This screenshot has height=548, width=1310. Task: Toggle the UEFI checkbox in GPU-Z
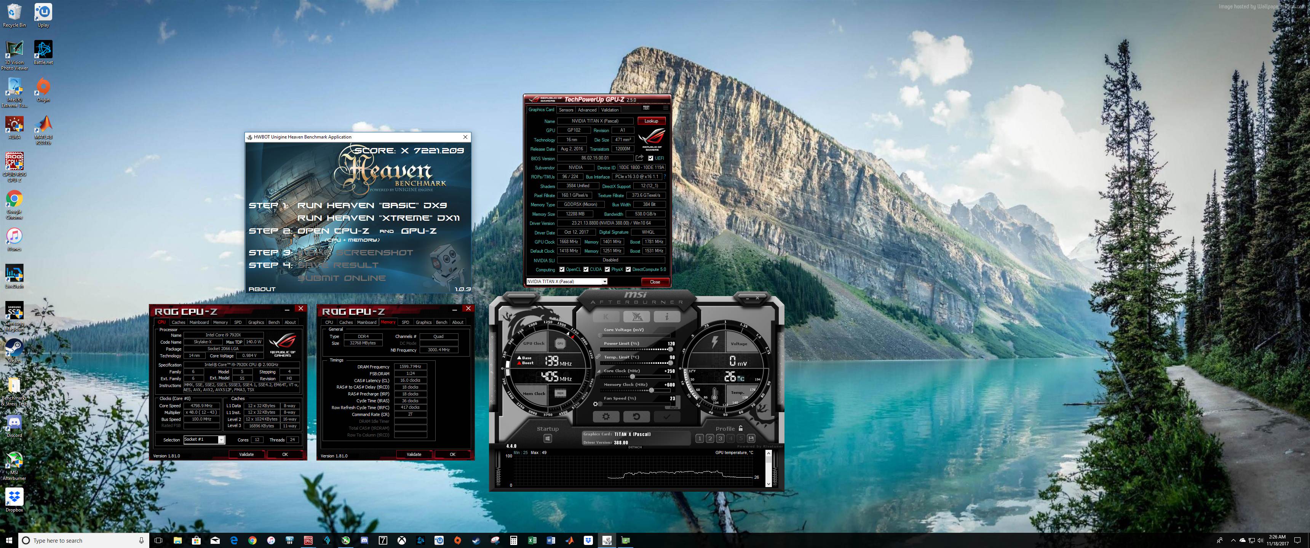[x=650, y=158]
